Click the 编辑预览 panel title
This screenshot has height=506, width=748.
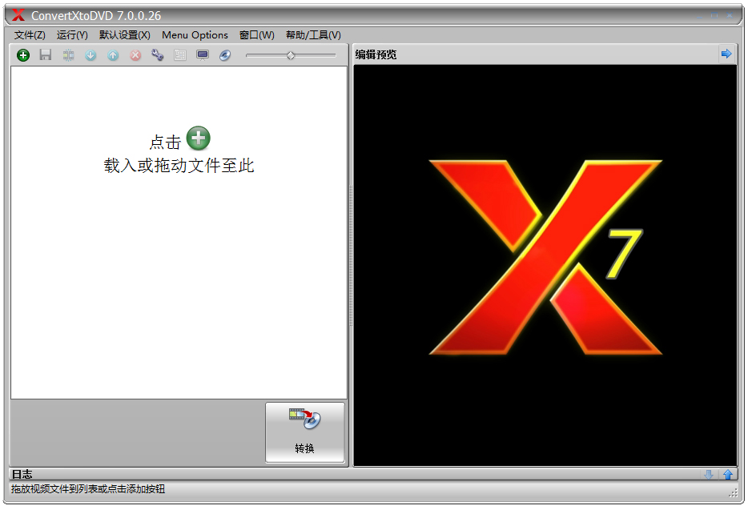[376, 54]
